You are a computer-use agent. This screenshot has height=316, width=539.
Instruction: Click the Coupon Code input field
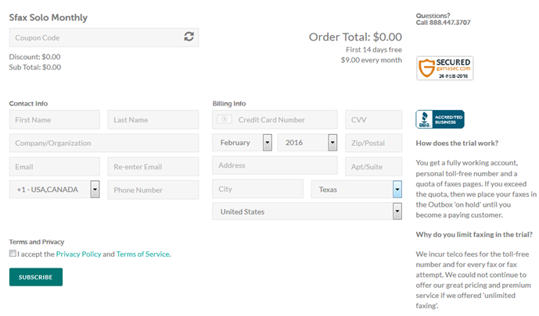coord(94,37)
